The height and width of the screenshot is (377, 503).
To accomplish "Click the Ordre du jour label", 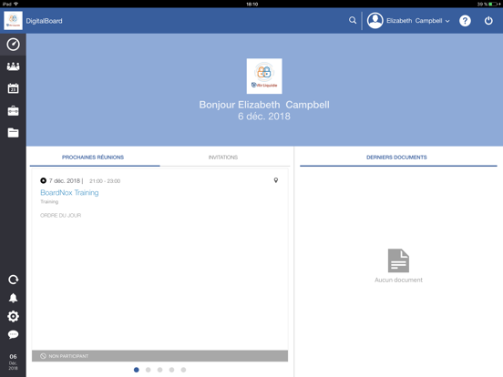I will (61, 216).
